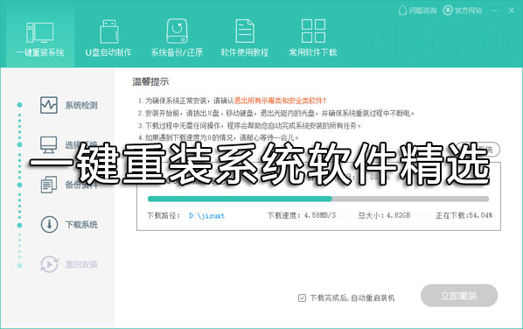Open 软件使用教程 tab

(245, 38)
